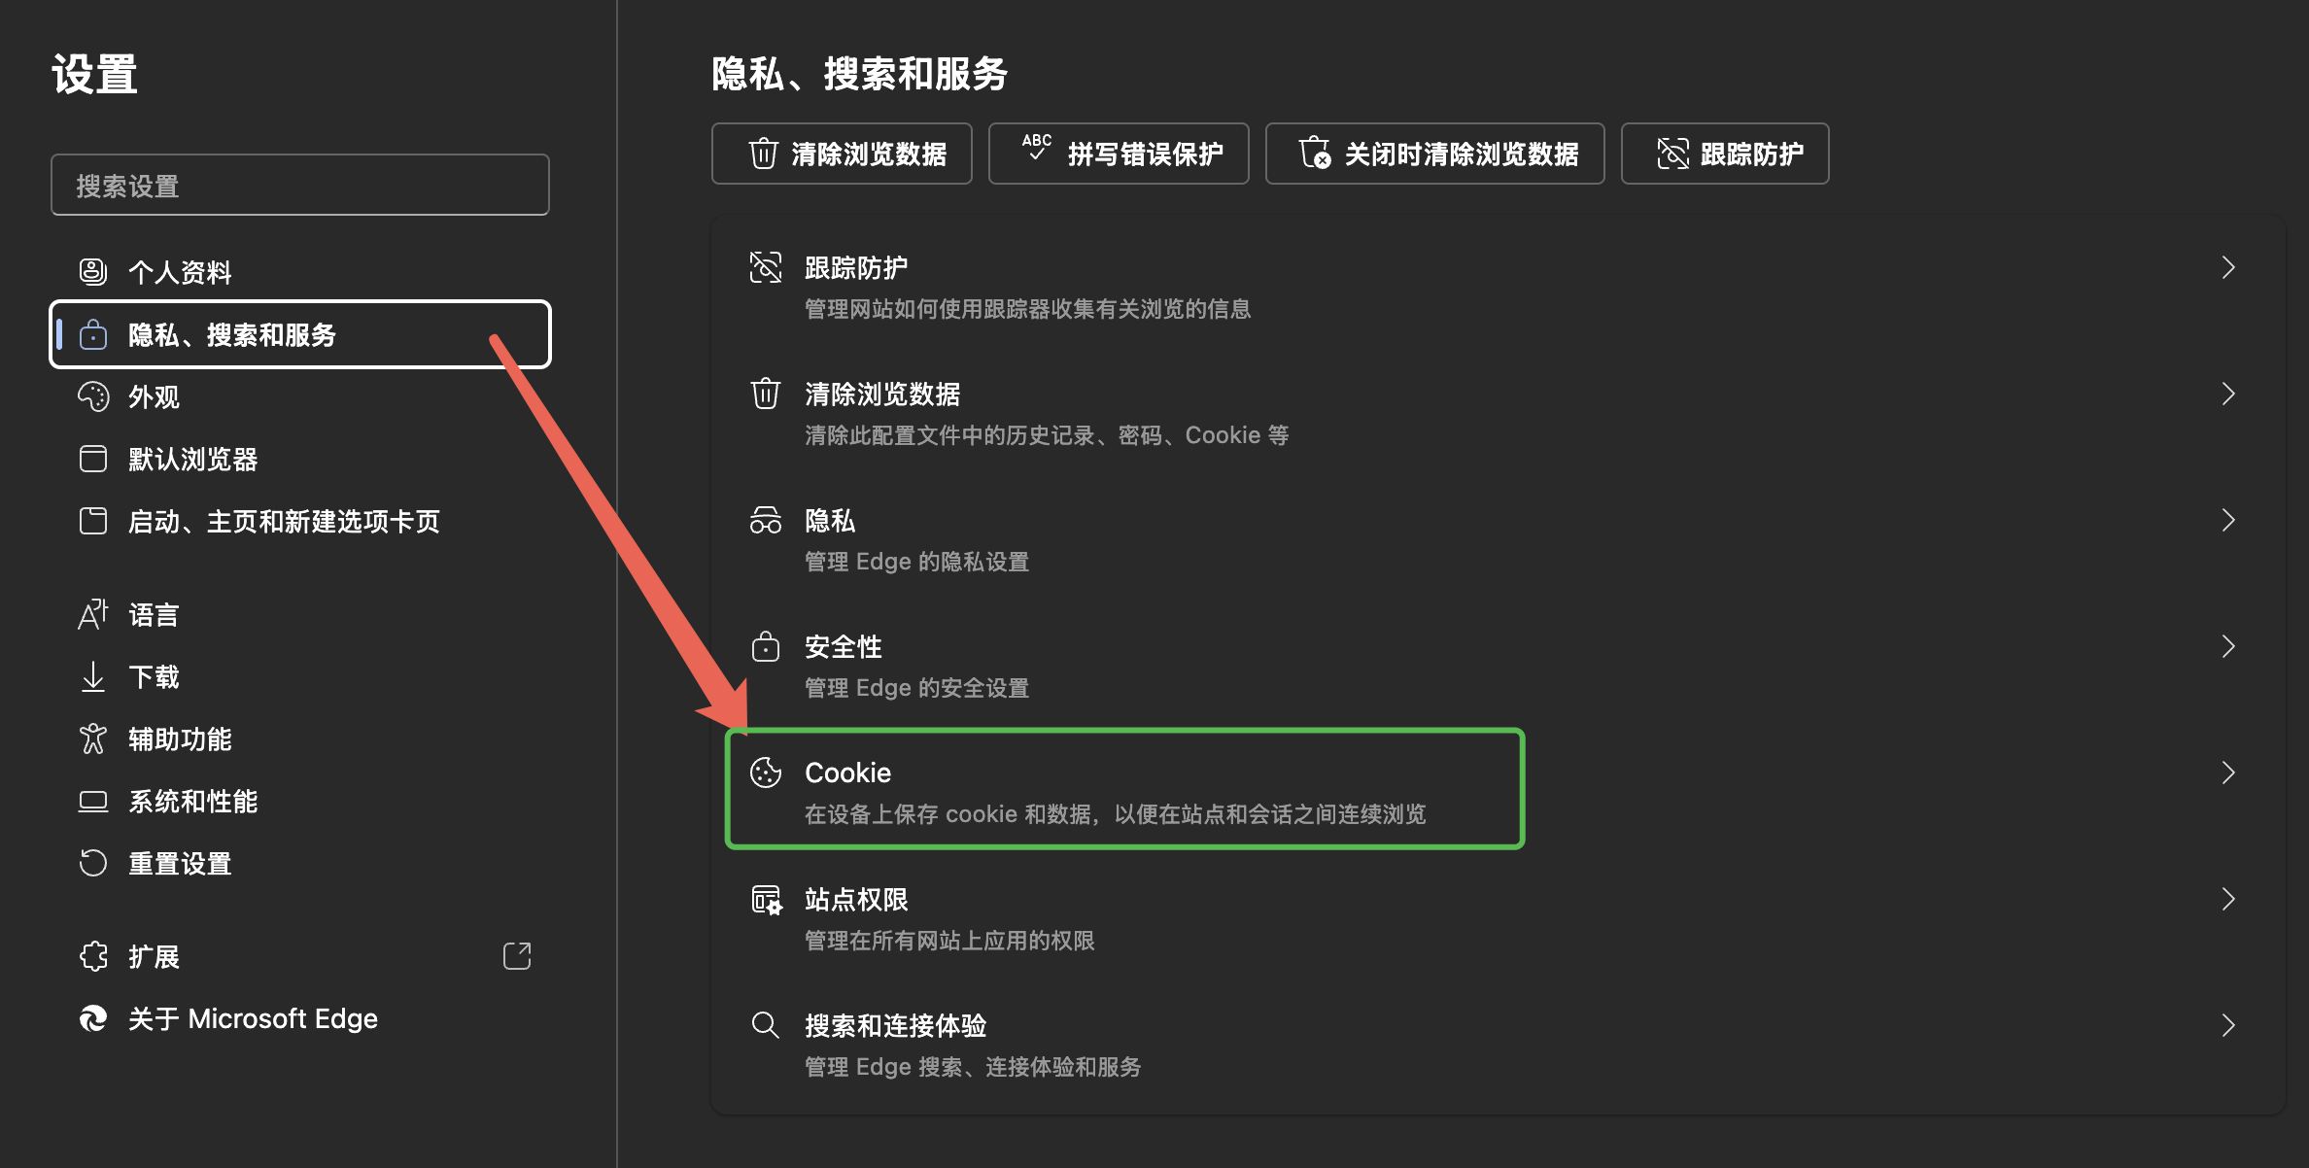Click the external link icon on 扩展 row
Screen dimensions: 2309x1168
(517, 956)
